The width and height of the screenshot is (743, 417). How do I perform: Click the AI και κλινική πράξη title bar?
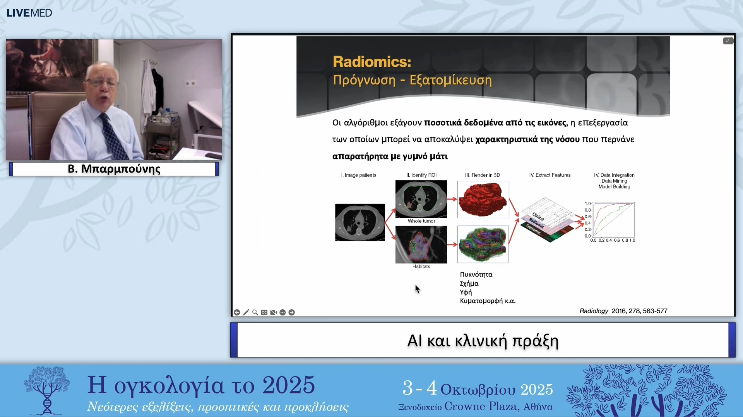tap(483, 341)
